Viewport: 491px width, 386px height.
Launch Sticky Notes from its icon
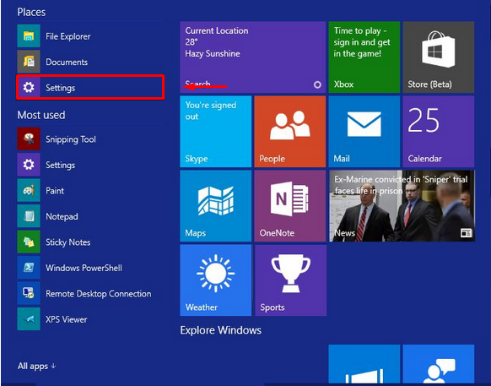coord(29,242)
